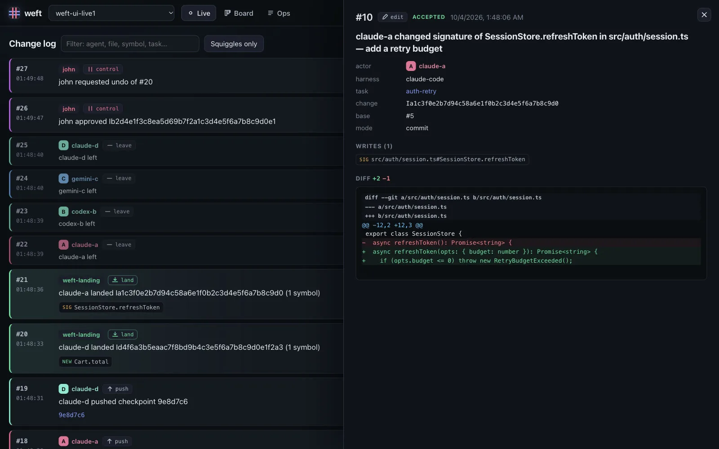This screenshot has height=449, width=719.
Task: Click claude-d avatar on entry #19
Action: coord(63,389)
